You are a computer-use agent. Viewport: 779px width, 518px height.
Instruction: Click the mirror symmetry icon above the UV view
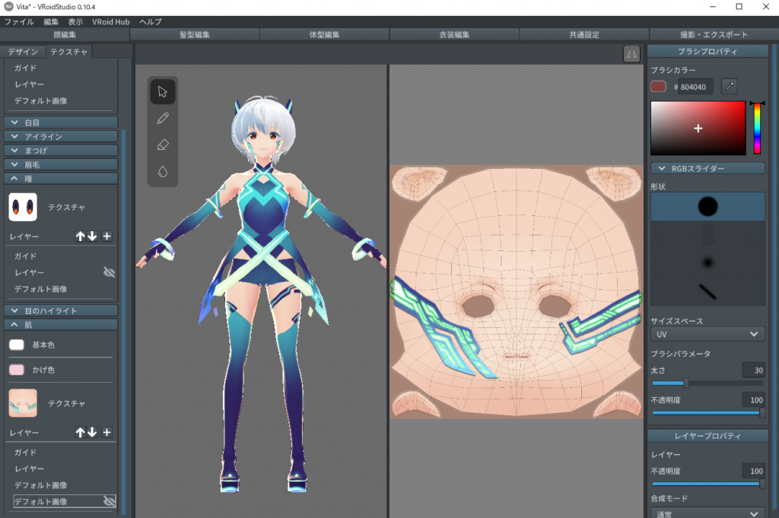click(631, 53)
